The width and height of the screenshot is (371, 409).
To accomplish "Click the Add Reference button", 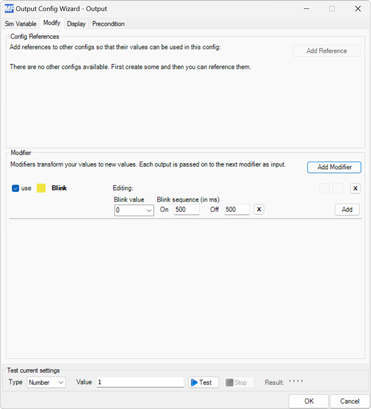I will point(326,51).
